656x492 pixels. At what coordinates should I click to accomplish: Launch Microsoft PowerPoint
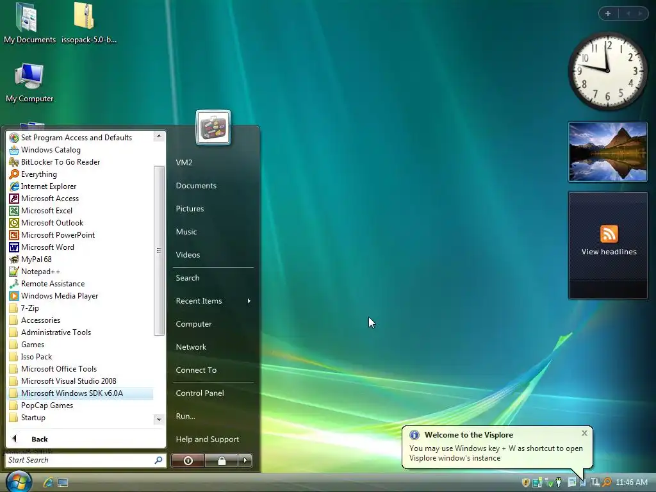80,234
